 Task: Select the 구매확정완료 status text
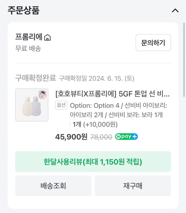pyautogui.click(x=35, y=78)
